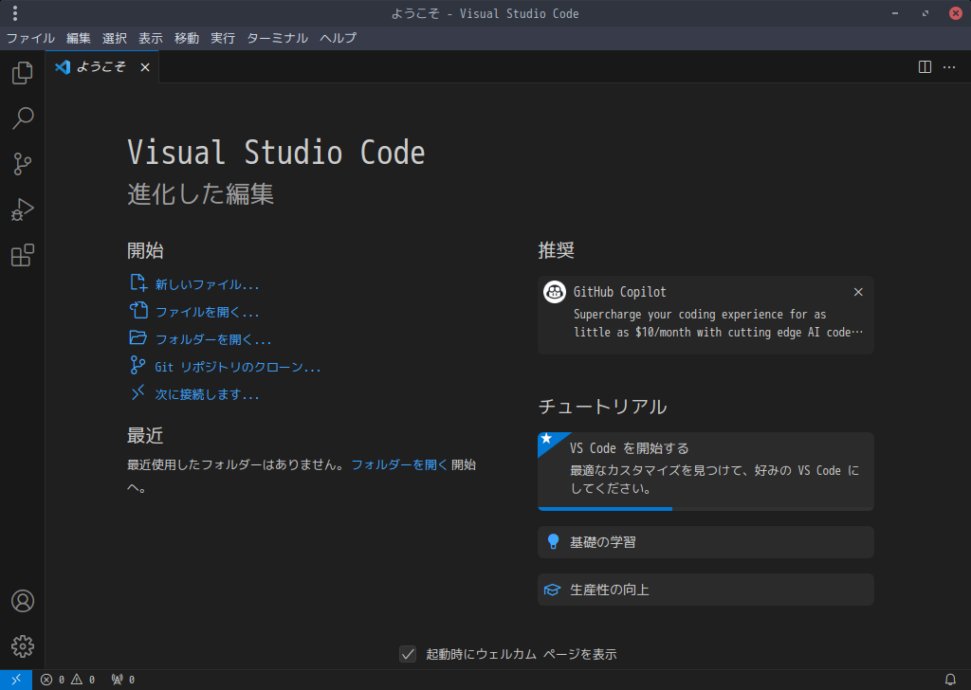Image resolution: width=971 pixels, height=690 pixels.
Task: Click the Git リポジトリのクローン... link
Action: click(238, 367)
